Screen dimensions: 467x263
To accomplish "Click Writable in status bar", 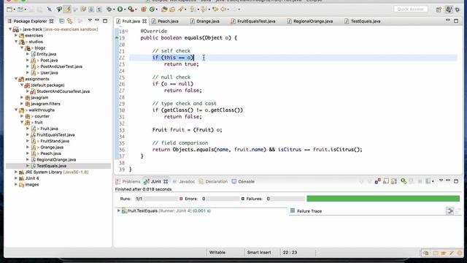I will 217,252.
